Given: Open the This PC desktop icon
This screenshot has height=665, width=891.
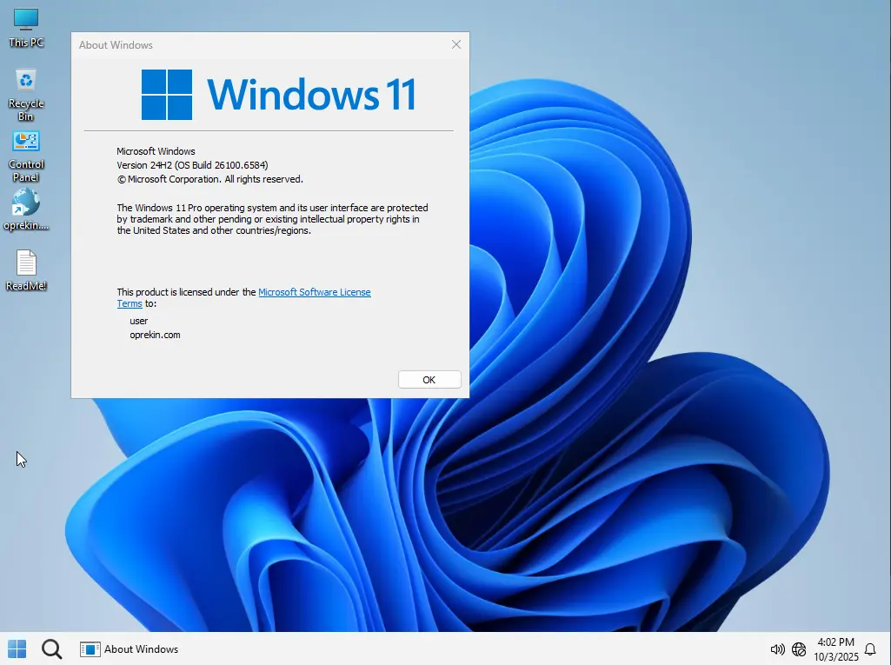Looking at the screenshot, I should (25, 28).
